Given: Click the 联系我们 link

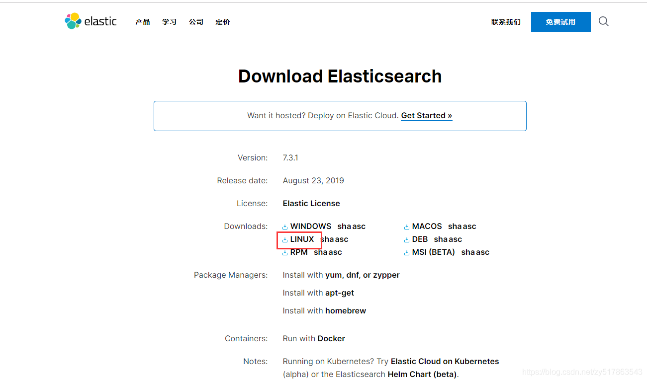Looking at the screenshot, I should coord(506,22).
